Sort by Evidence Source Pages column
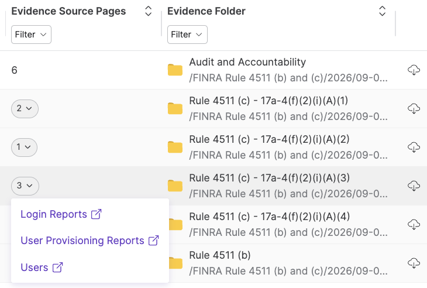The image size is (427, 288). (148, 11)
